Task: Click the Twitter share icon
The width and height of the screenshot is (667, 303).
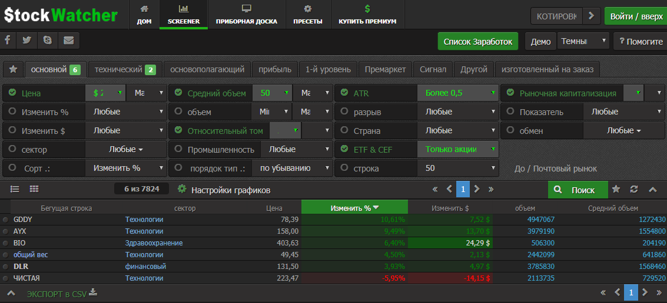Action: tap(26, 41)
